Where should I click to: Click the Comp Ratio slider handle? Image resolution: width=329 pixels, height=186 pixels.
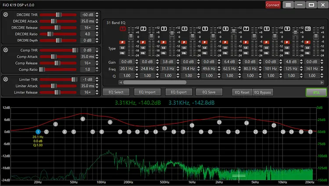[42, 69]
